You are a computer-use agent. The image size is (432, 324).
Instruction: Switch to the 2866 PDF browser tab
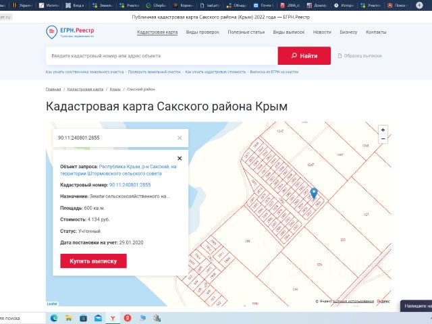point(290,5)
